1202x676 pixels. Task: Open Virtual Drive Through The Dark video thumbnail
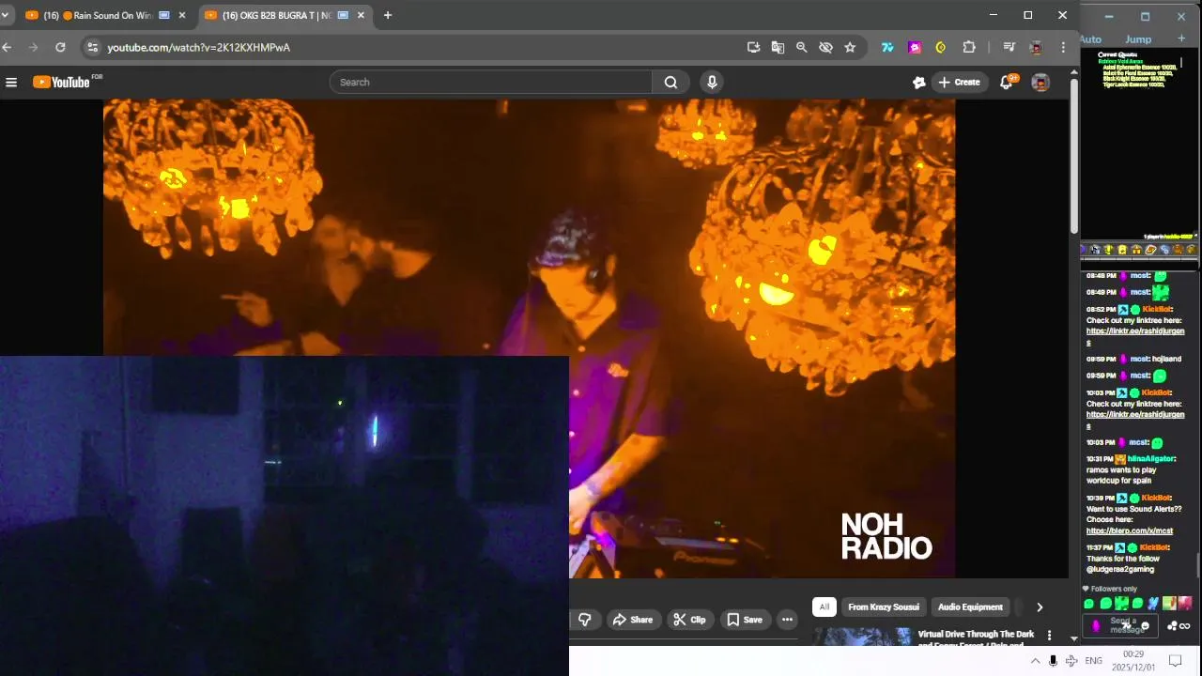tap(862, 637)
